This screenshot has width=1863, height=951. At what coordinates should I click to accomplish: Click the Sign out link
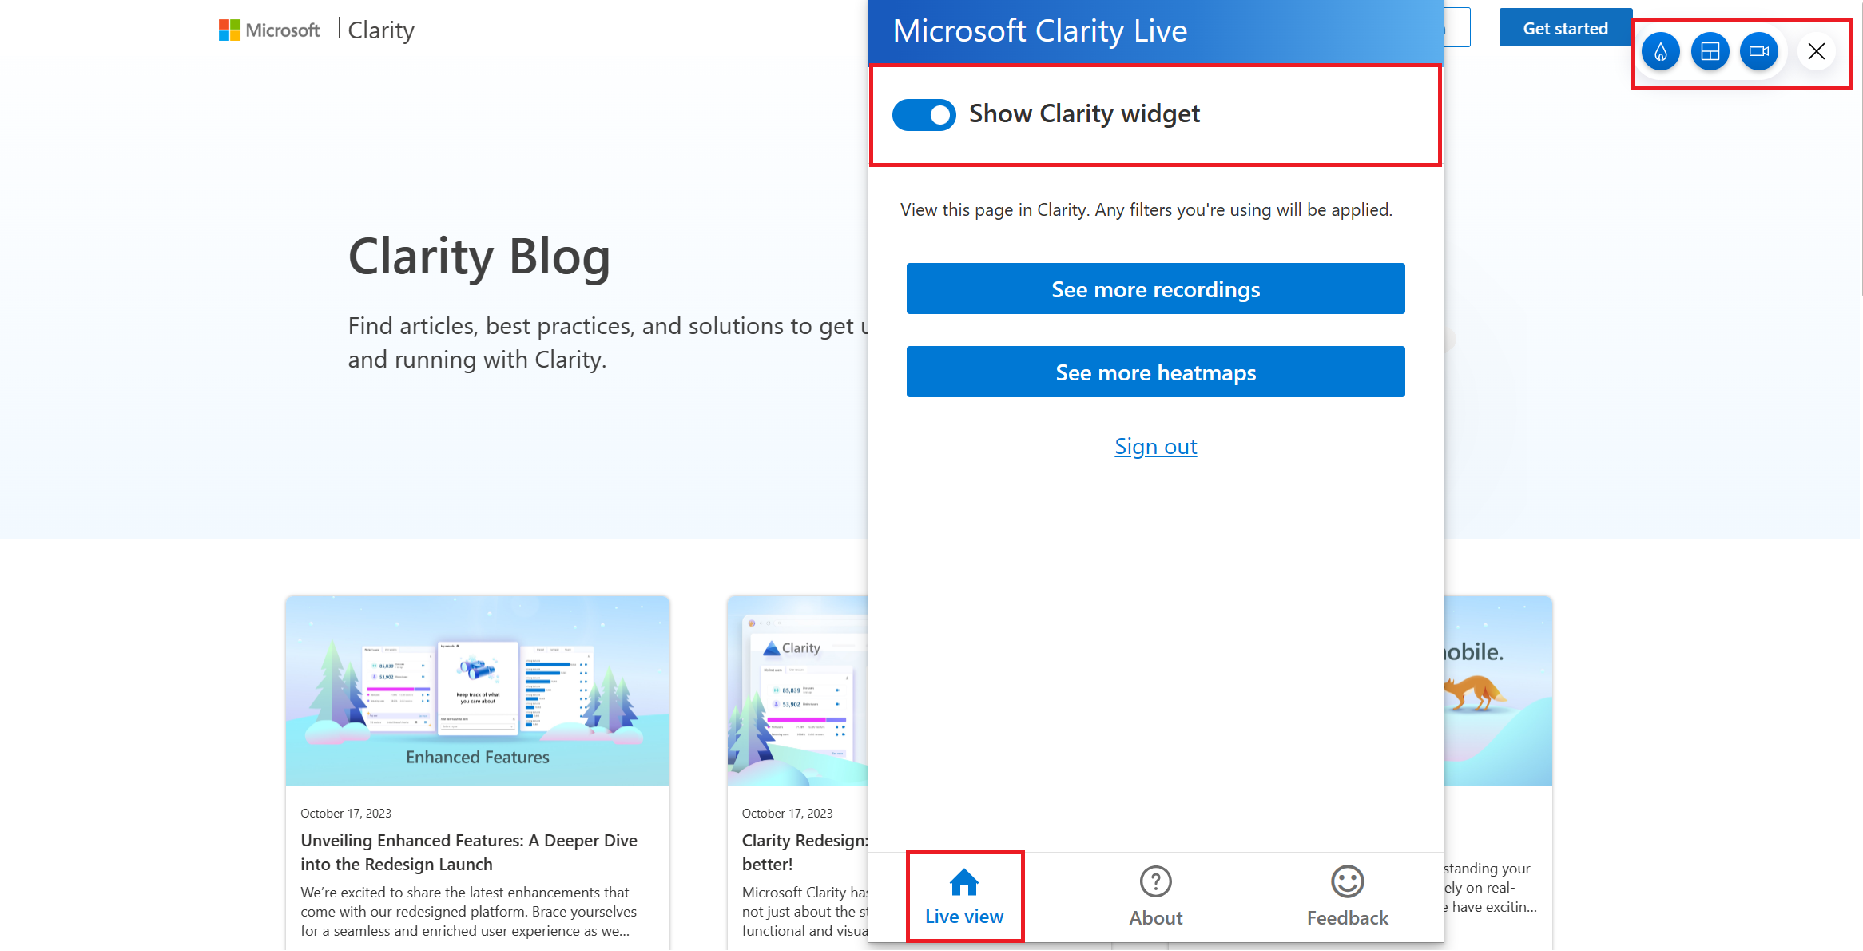1155,446
